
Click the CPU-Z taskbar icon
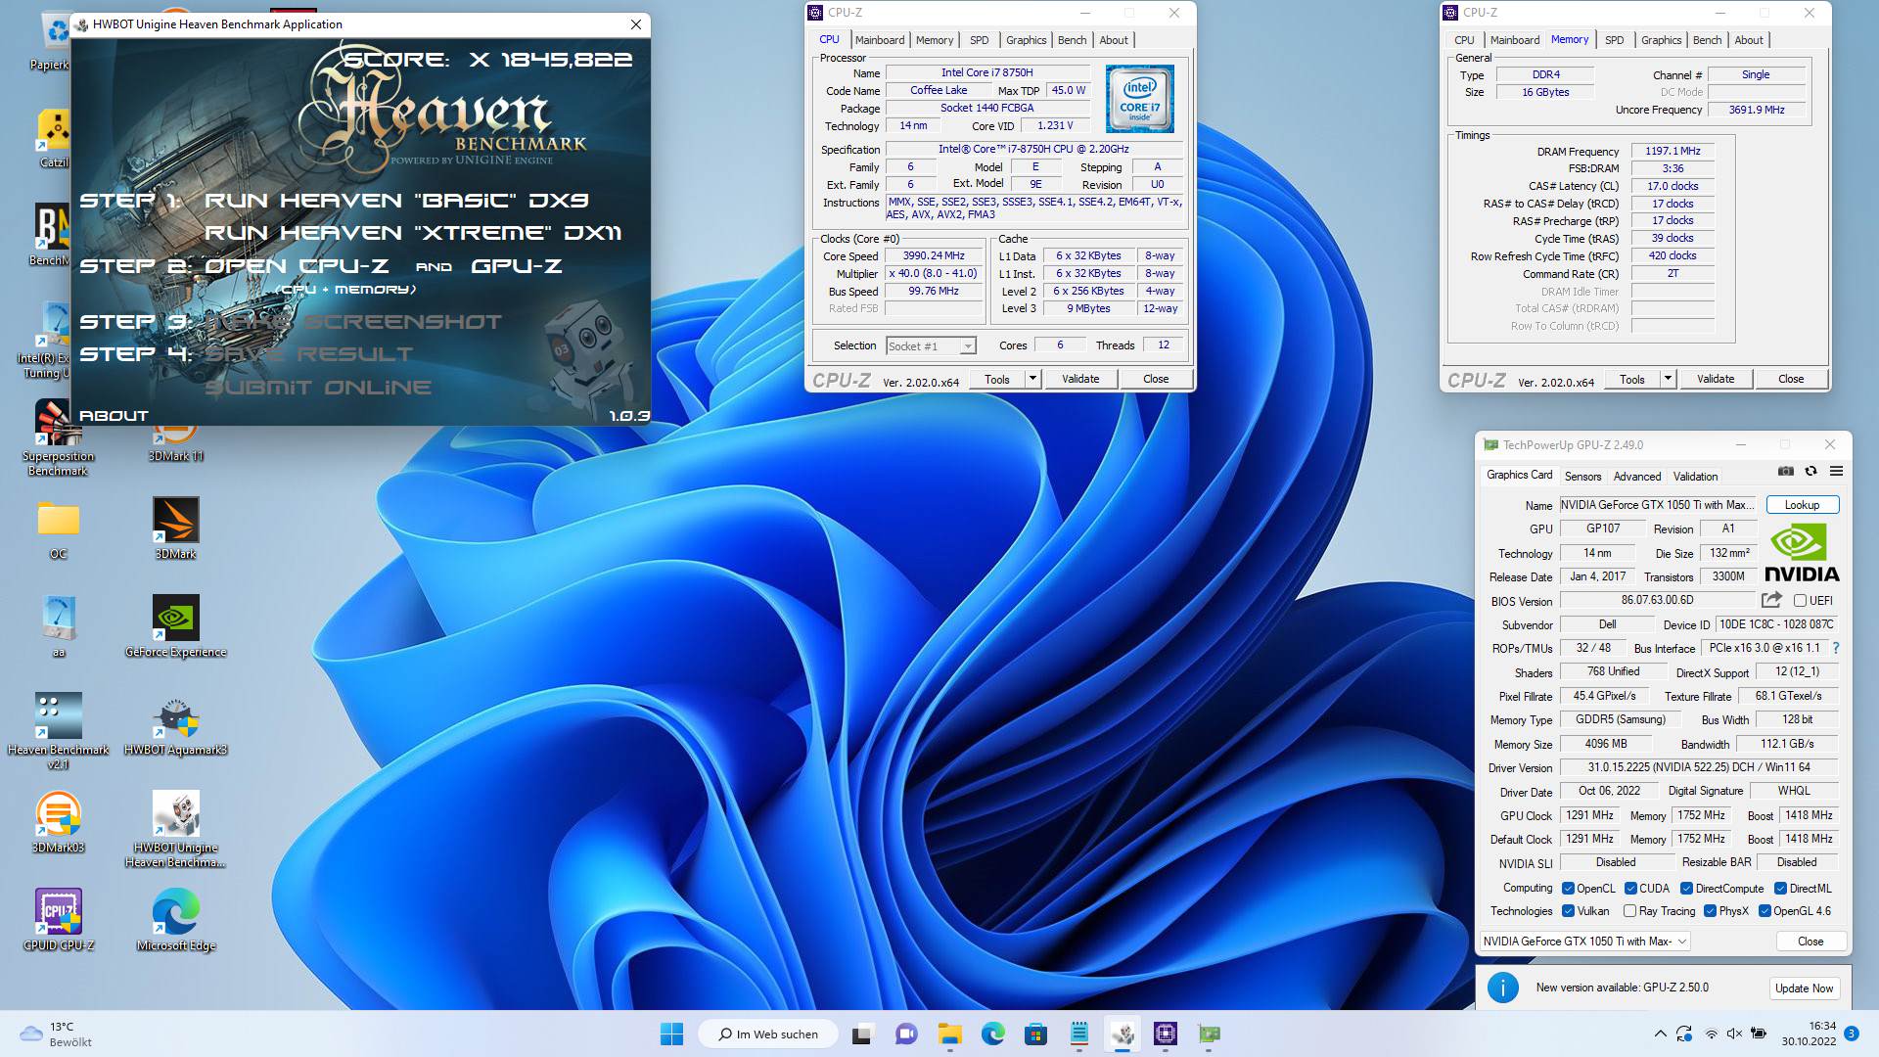(1165, 1034)
